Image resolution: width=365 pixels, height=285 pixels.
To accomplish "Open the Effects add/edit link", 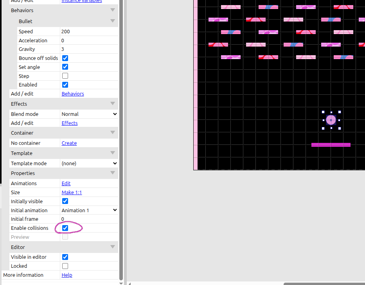I will [x=70, y=123].
